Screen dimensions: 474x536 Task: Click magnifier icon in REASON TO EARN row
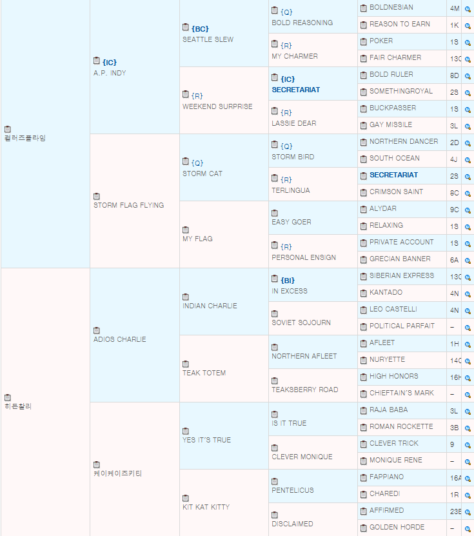(x=468, y=26)
